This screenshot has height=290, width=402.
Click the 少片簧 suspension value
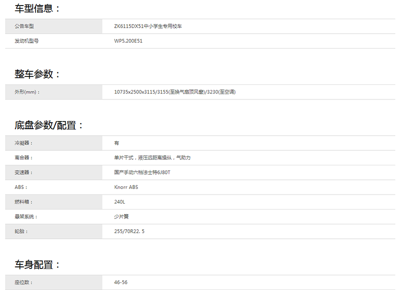[122, 217]
